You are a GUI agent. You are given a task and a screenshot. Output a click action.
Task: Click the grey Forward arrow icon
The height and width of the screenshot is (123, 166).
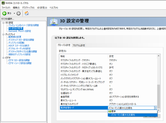(x=19, y=13)
